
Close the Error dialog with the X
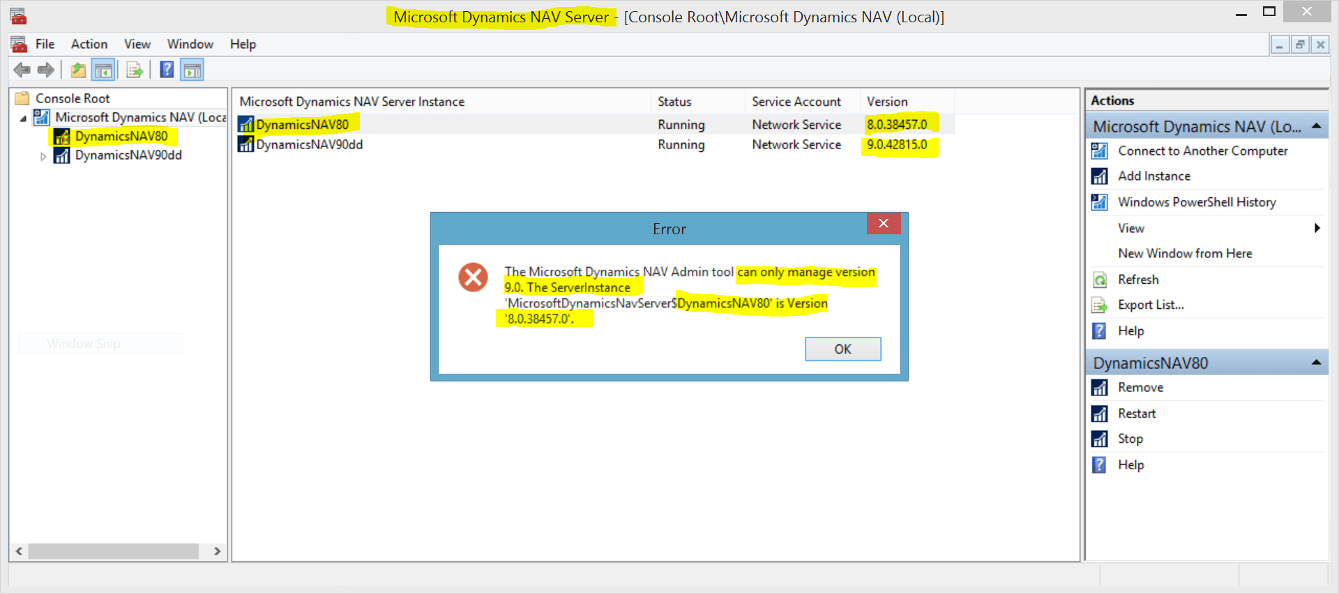883,223
